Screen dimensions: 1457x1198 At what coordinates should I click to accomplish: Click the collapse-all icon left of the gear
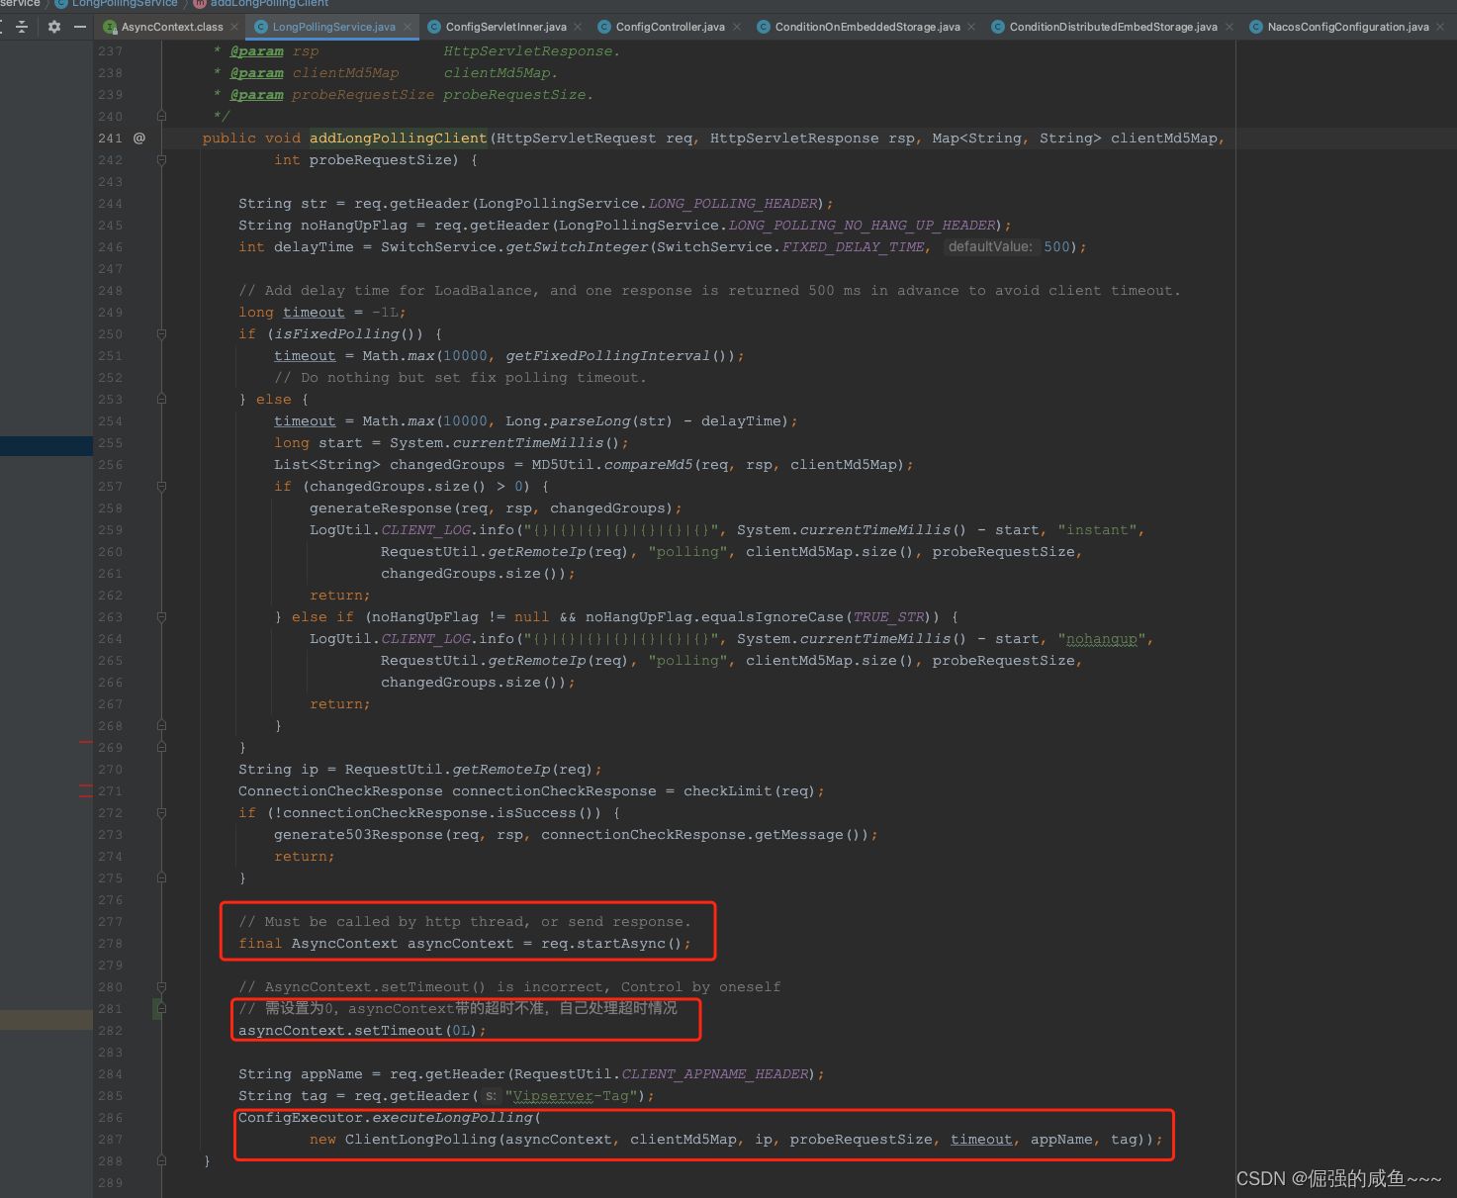(x=22, y=27)
